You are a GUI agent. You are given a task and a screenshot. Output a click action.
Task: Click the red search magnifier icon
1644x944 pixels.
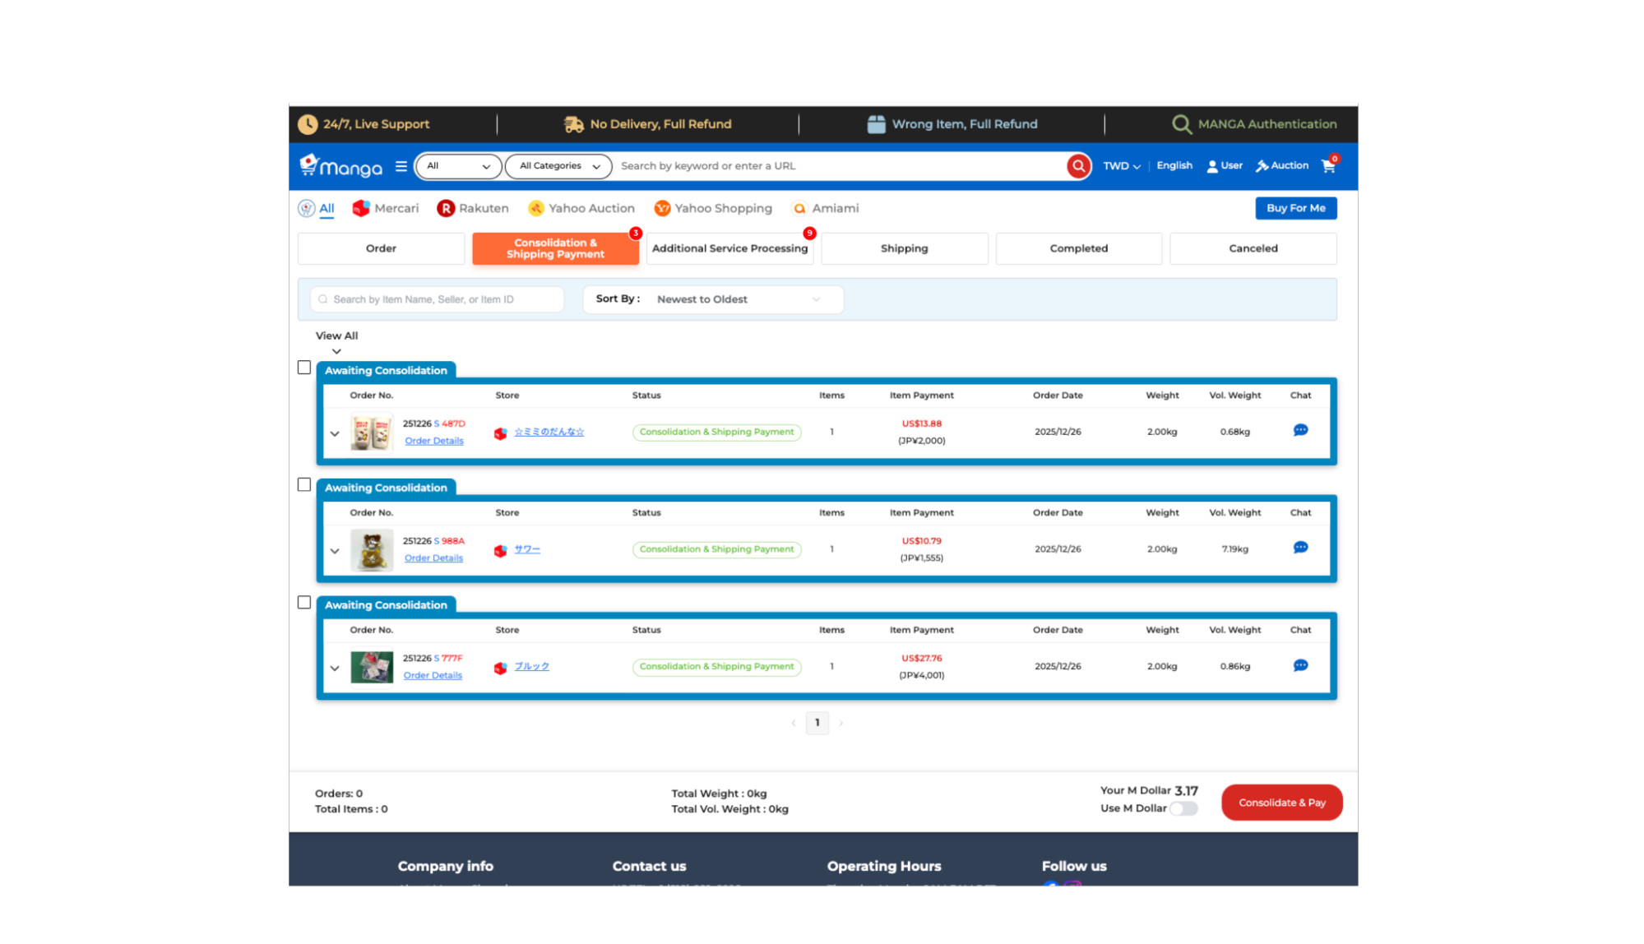tap(1077, 166)
